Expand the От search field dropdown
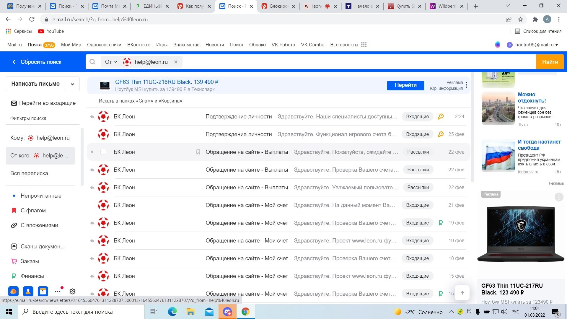 pos(111,62)
